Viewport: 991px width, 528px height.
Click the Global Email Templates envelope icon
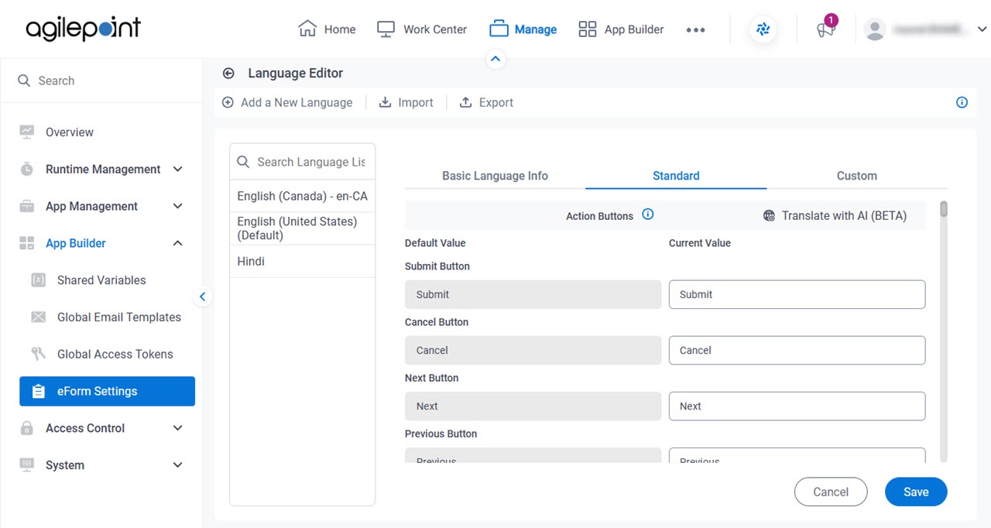(38, 317)
